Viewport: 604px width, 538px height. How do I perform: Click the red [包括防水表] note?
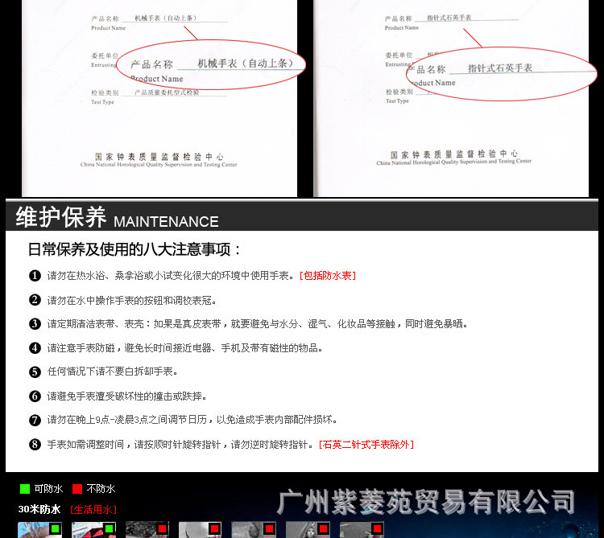327,276
